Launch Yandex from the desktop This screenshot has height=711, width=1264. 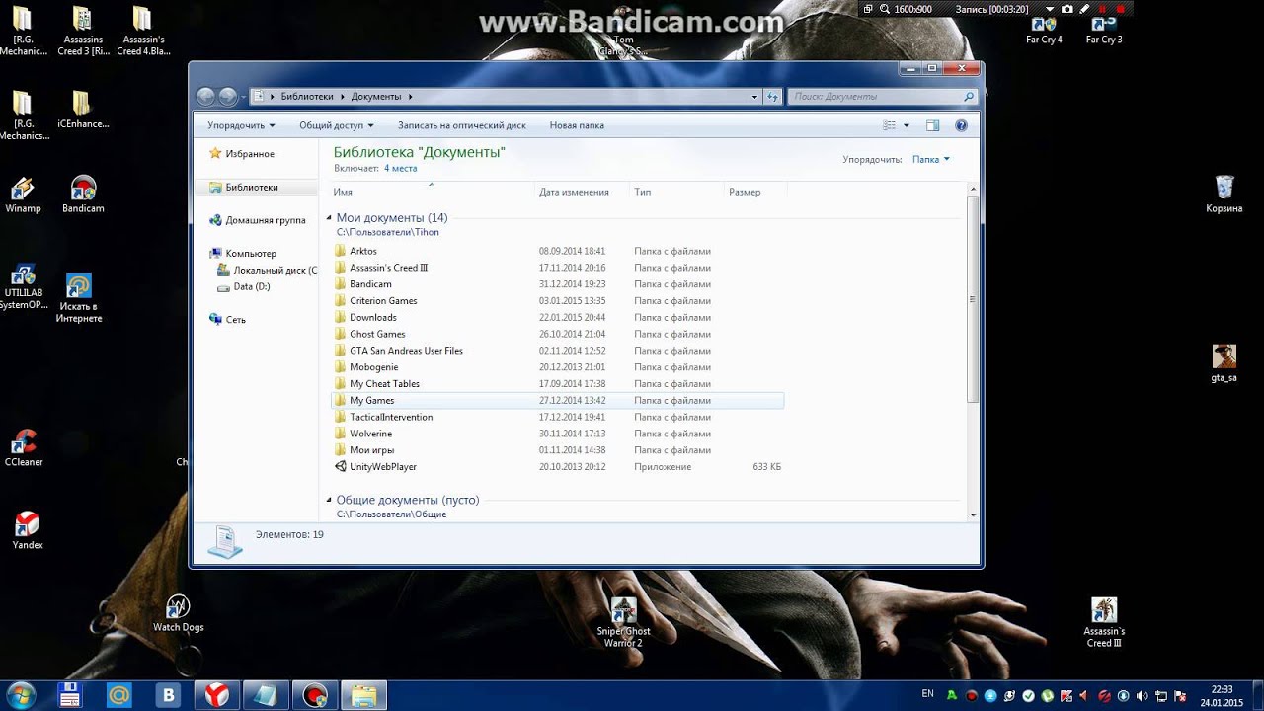pyautogui.click(x=27, y=530)
